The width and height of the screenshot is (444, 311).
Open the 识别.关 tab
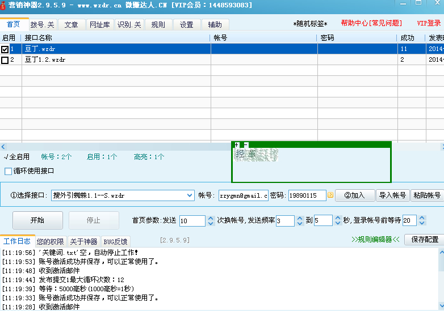click(x=129, y=25)
